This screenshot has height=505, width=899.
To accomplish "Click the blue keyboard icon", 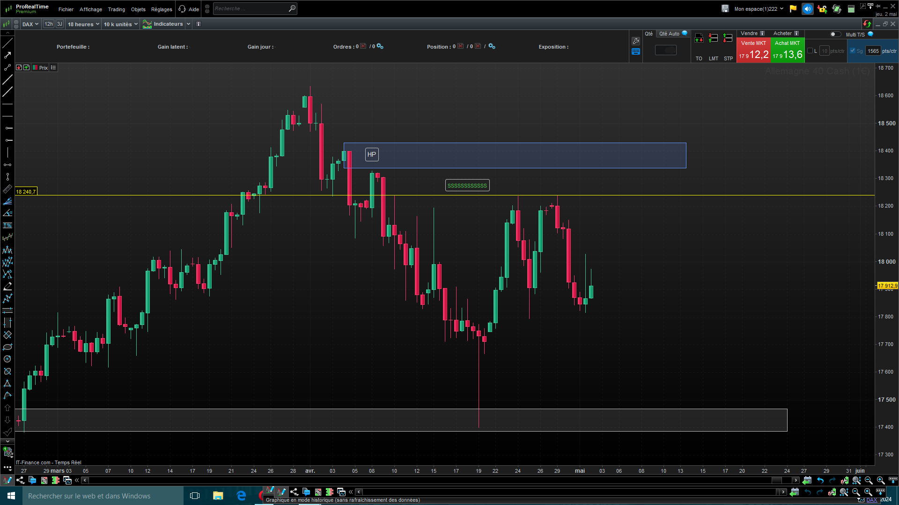I will [x=636, y=52].
